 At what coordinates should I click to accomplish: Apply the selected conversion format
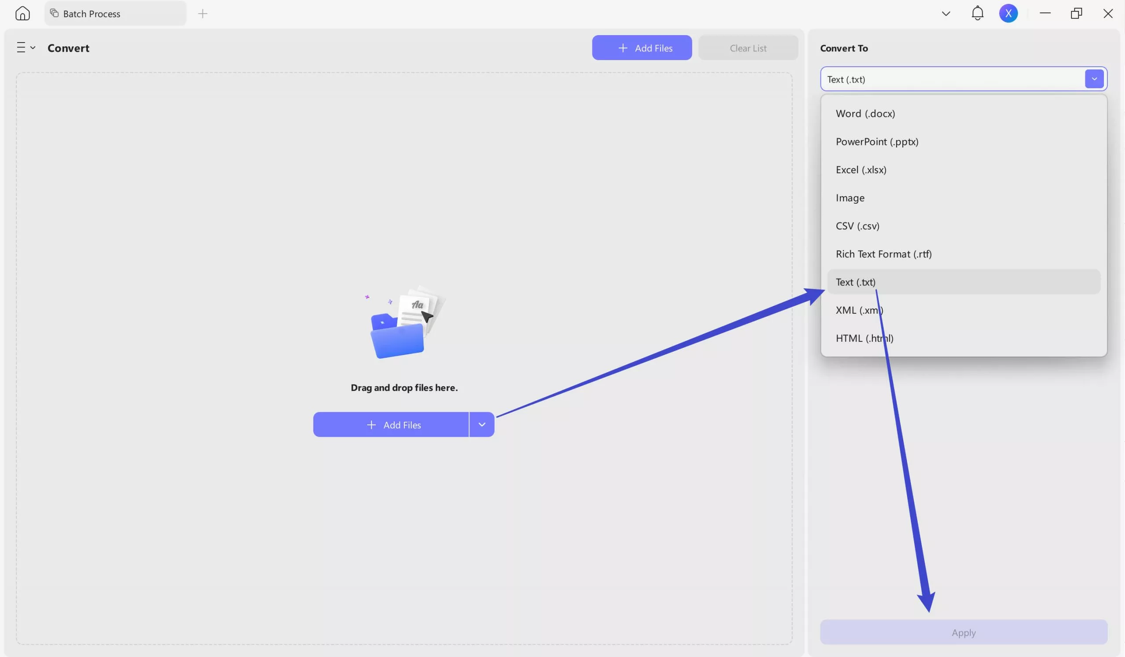pyautogui.click(x=963, y=632)
